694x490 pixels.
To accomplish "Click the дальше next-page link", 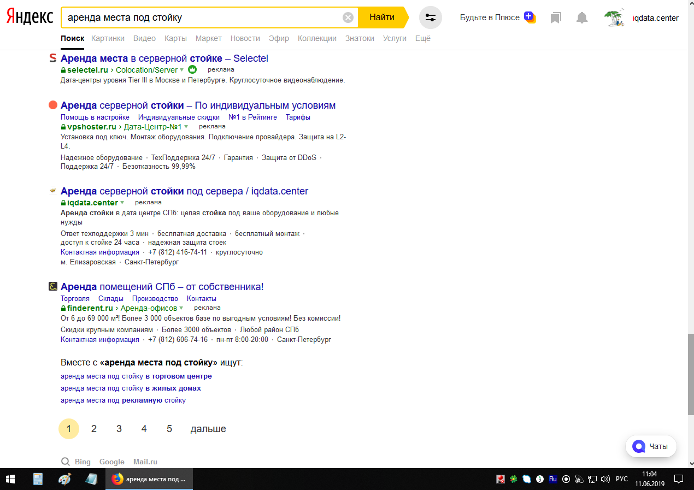I will tap(208, 429).
